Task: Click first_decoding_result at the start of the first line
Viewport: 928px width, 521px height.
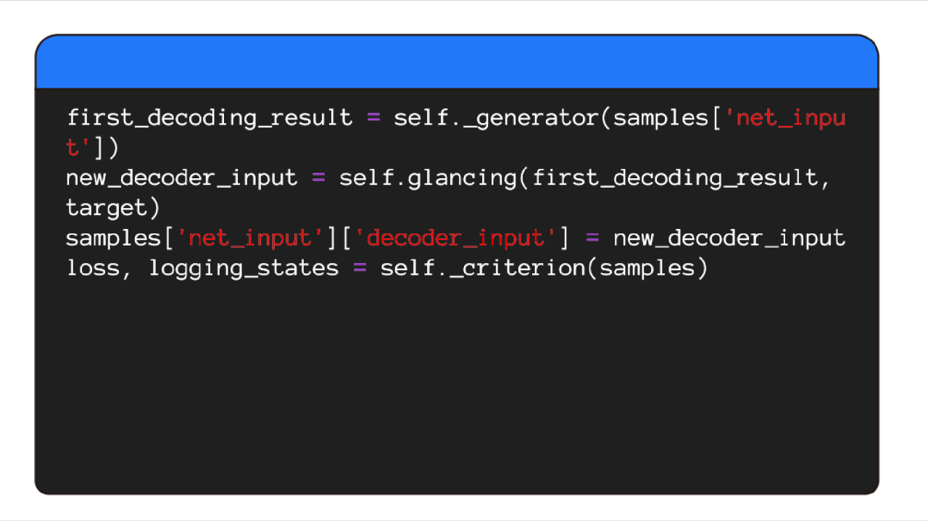Action: pos(209,118)
